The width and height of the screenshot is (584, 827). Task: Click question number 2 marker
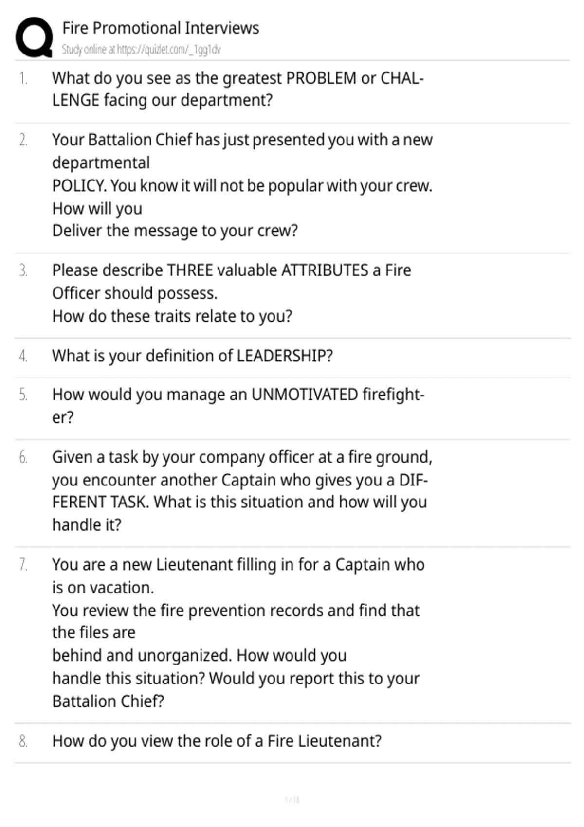[x=23, y=140]
